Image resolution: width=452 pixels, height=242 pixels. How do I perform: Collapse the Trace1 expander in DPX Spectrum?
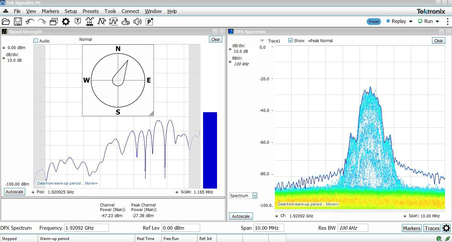click(x=262, y=40)
